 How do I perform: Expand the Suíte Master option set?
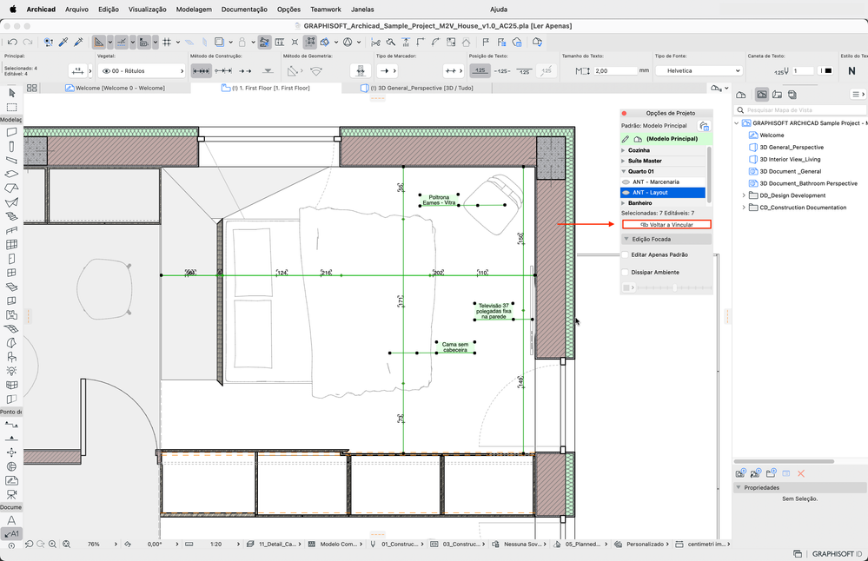(x=623, y=161)
